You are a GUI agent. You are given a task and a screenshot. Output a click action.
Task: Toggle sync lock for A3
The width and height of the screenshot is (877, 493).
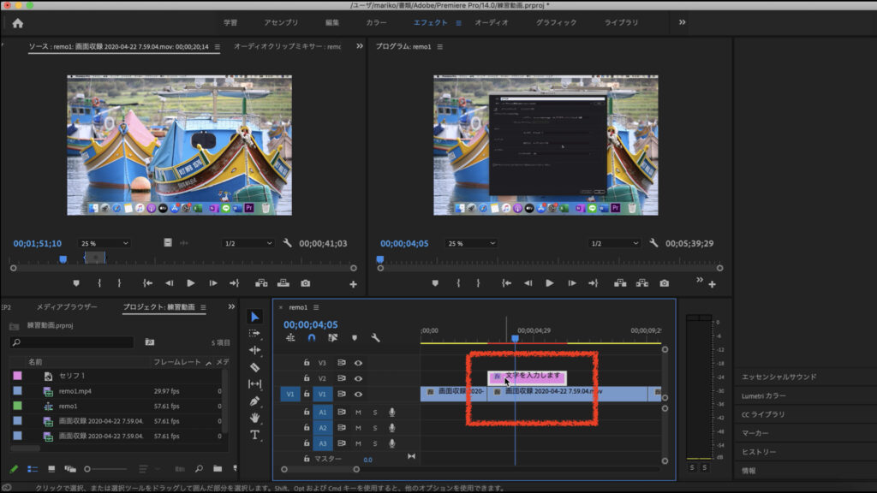pyautogui.click(x=341, y=443)
